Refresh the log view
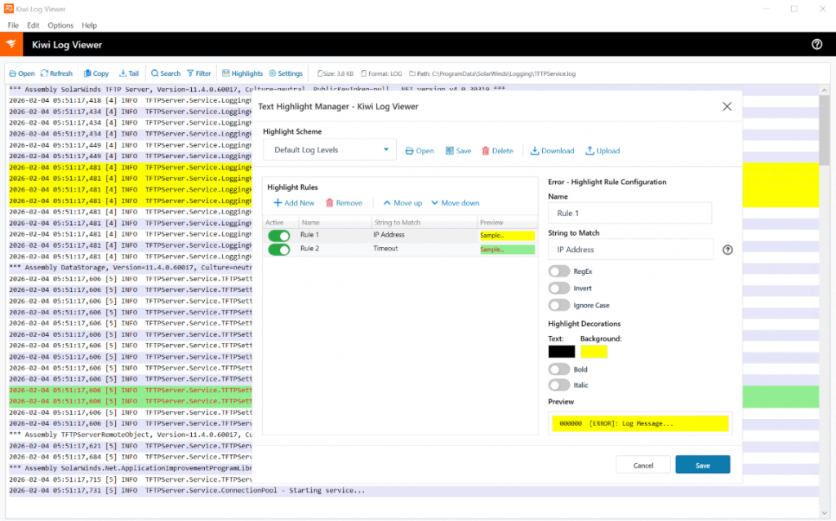The image size is (836, 521). click(x=56, y=73)
